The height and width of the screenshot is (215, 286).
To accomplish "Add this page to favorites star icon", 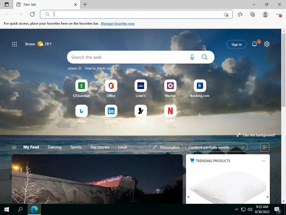I will tap(226, 14).
